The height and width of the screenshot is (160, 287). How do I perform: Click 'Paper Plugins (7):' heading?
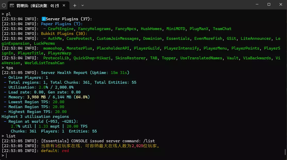62,24
